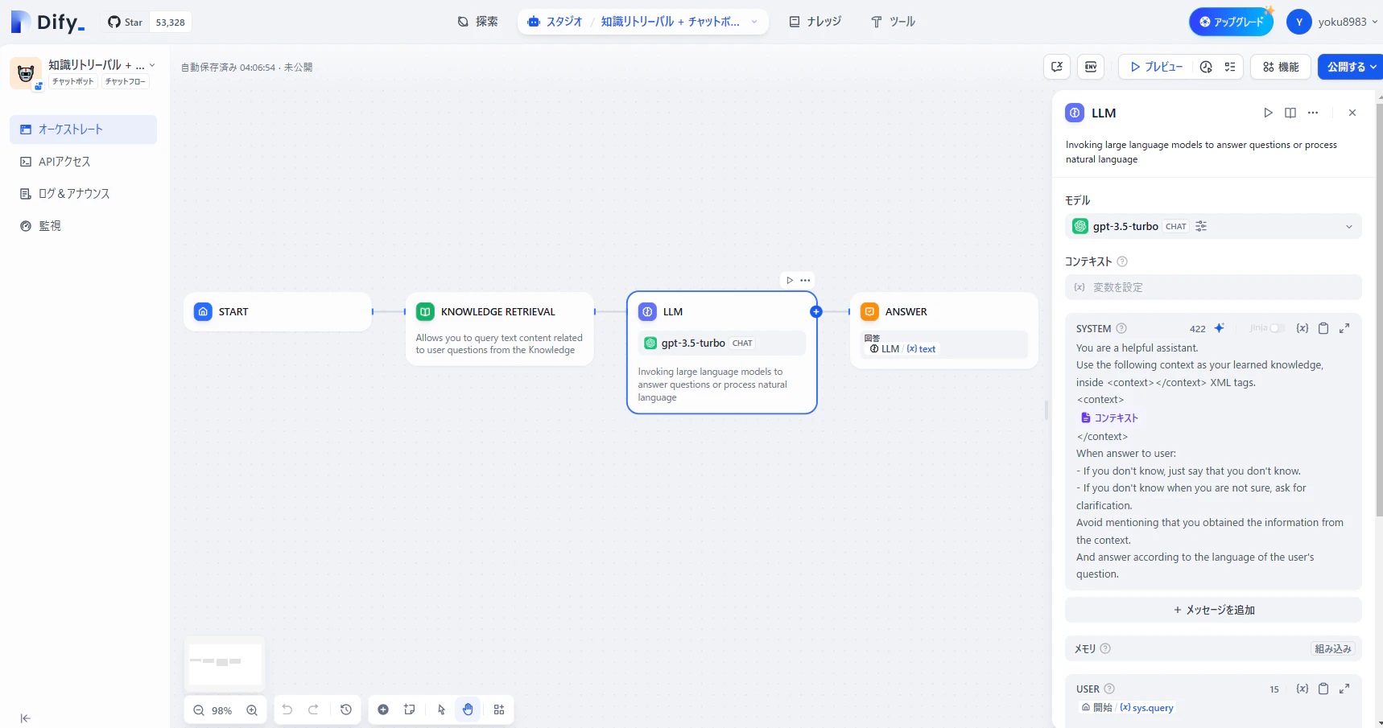Switch to hand pan mode
Screen dimensions: 1383x728
[x=468, y=709]
